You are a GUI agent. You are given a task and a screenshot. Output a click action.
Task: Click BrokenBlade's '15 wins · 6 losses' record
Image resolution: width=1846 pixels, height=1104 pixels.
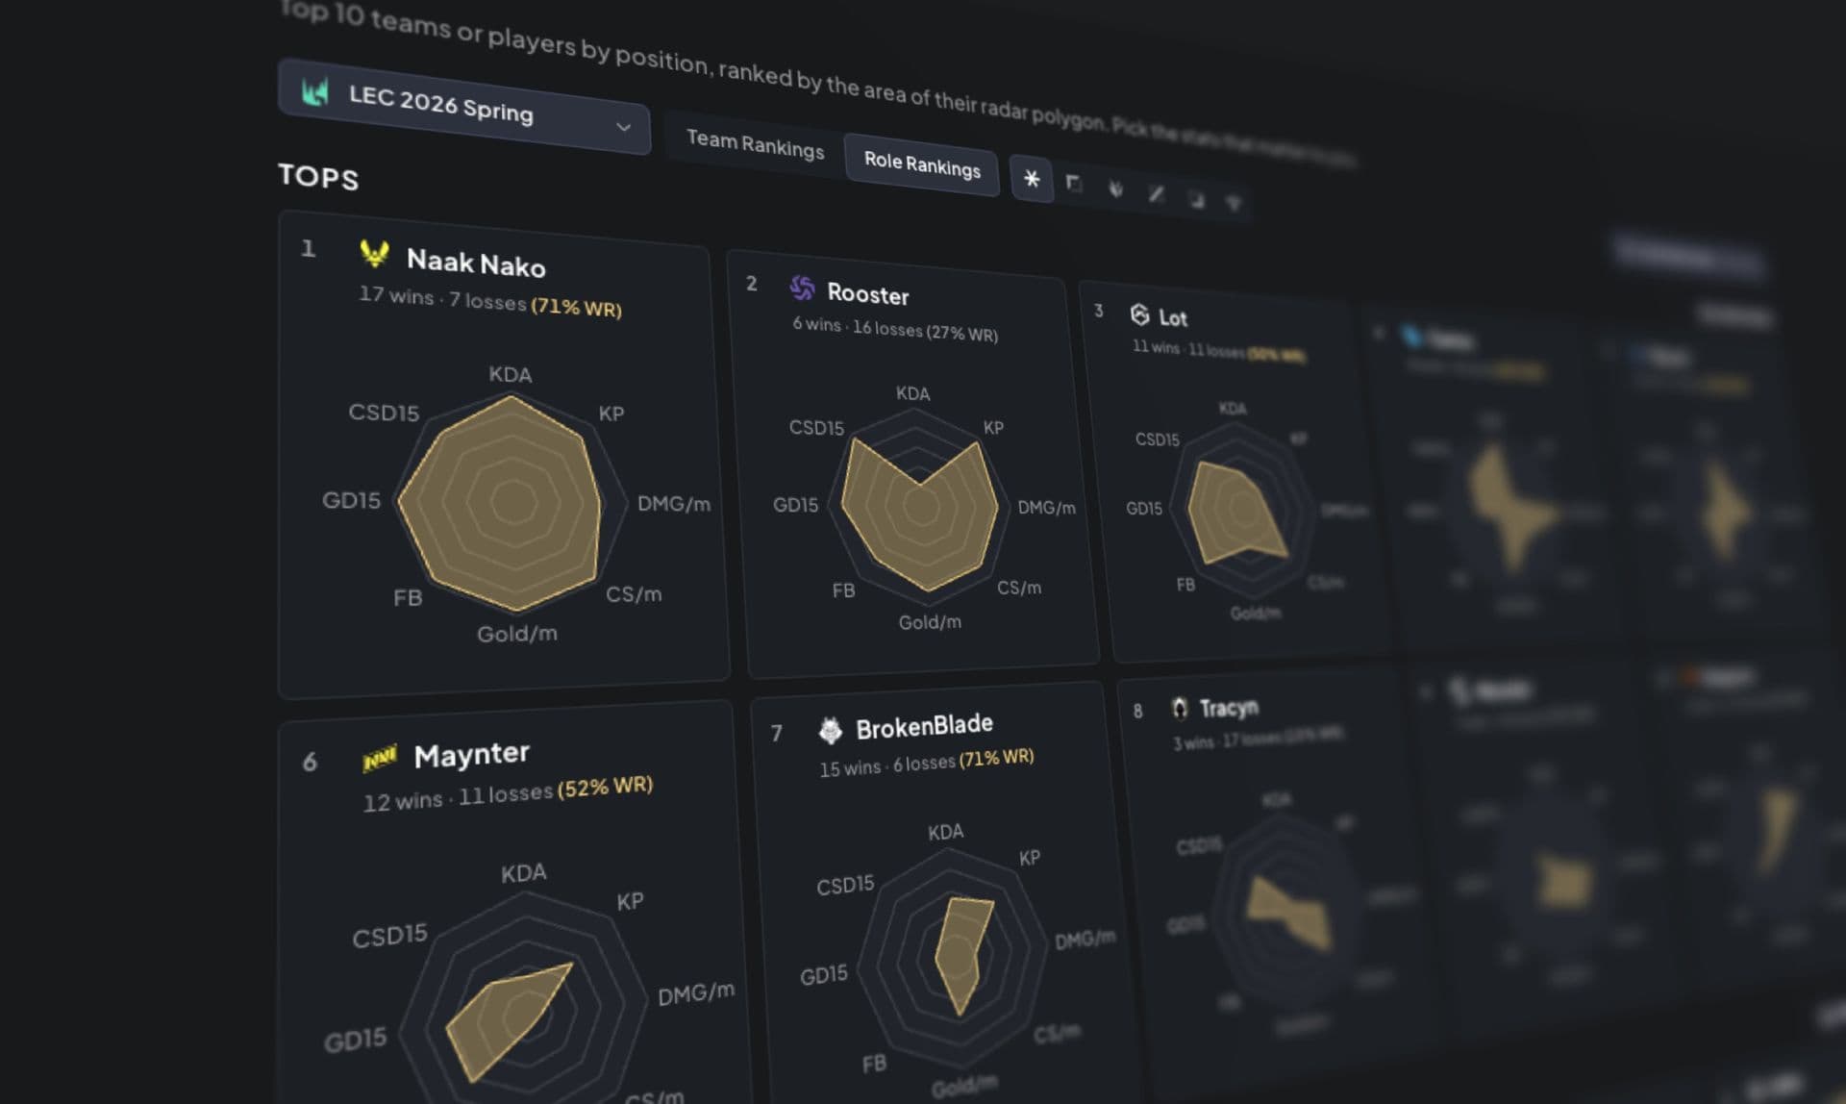887,765
